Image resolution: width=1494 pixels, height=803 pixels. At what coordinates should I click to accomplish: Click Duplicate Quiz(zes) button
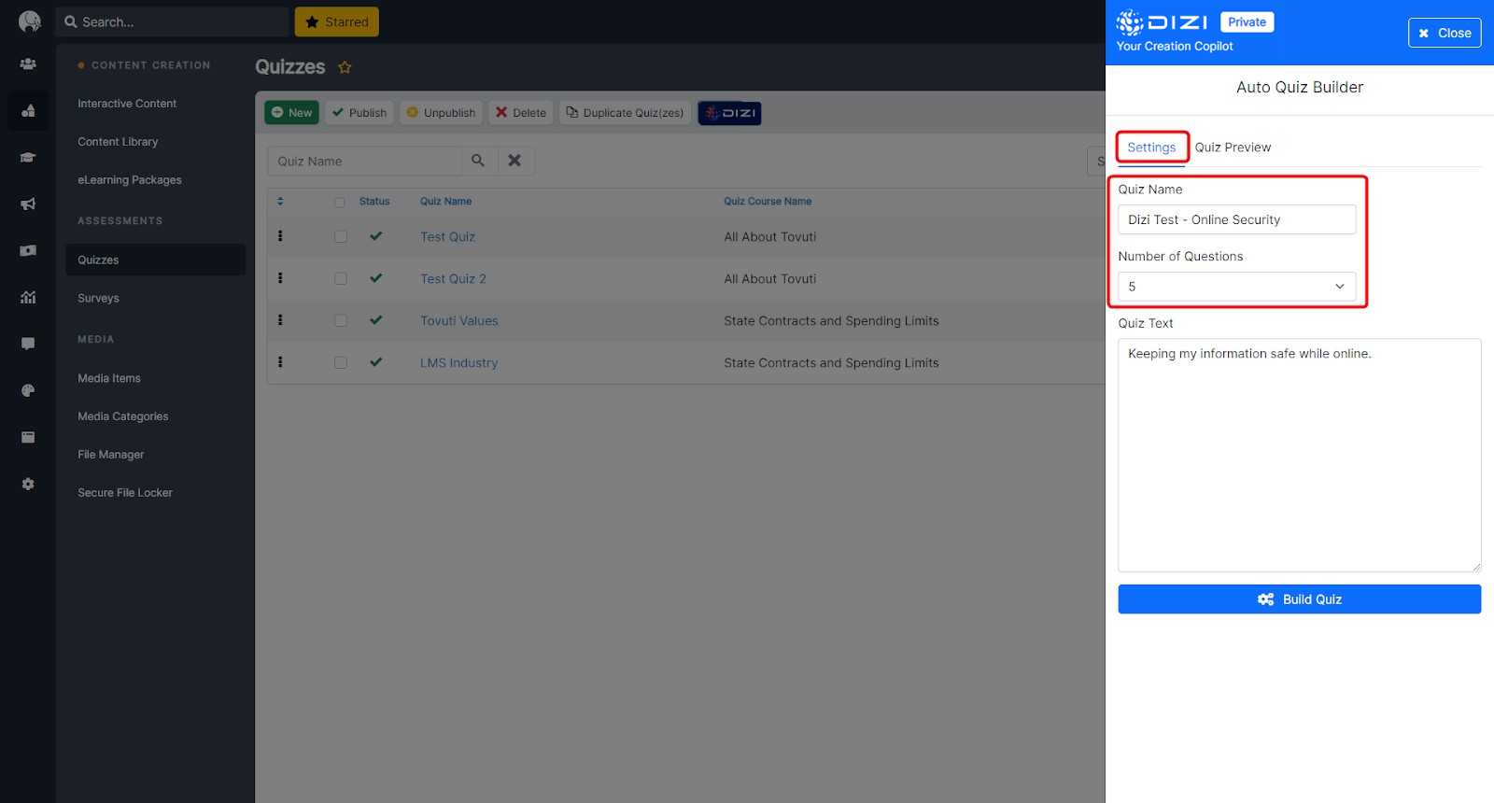tap(625, 113)
